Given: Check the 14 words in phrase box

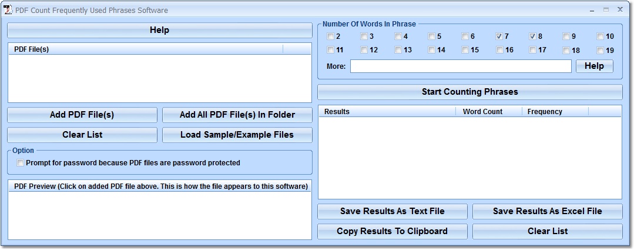Looking at the screenshot, I should pos(432,50).
